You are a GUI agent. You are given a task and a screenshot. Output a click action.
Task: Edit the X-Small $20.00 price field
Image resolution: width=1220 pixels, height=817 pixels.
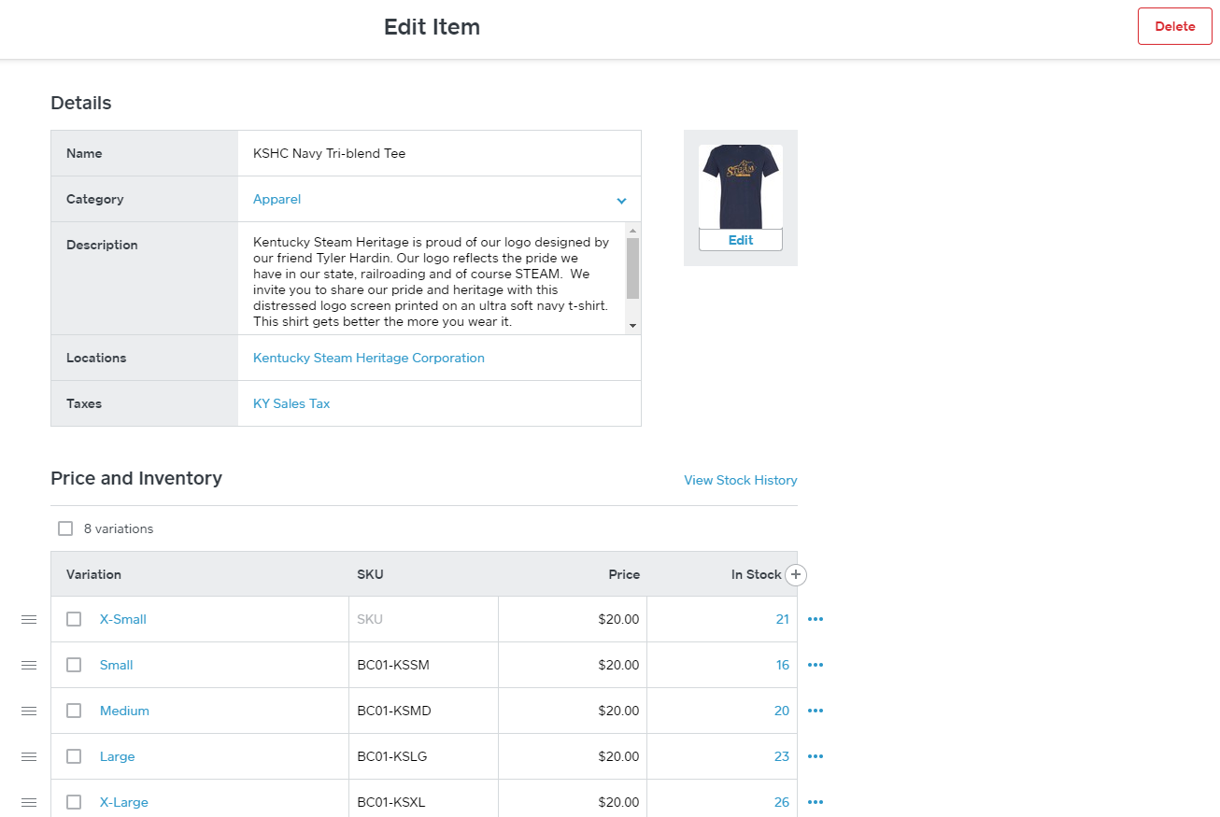[x=573, y=619]
